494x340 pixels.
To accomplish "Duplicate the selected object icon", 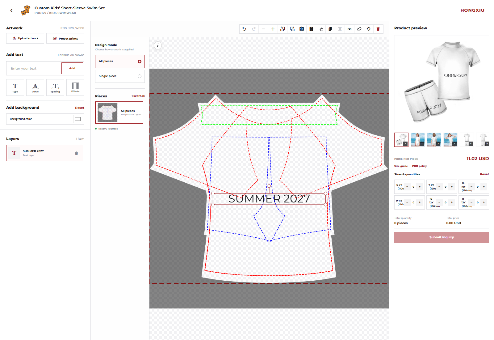I will coord(330,29).
